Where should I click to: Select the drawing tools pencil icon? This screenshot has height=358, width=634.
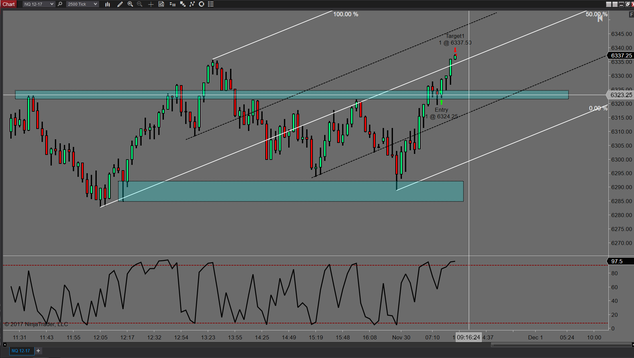[x=120, y=4]
